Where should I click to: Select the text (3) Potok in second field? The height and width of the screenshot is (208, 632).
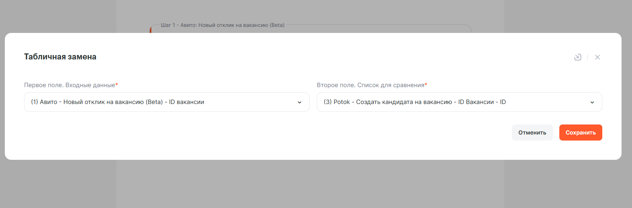coord(337,102)
